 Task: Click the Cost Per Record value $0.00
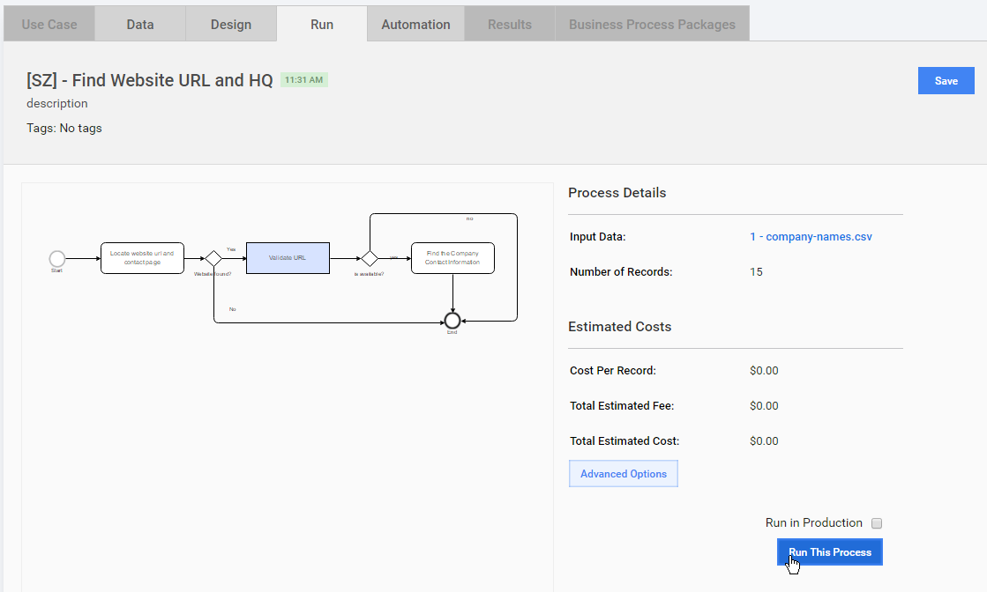(764, 371)
